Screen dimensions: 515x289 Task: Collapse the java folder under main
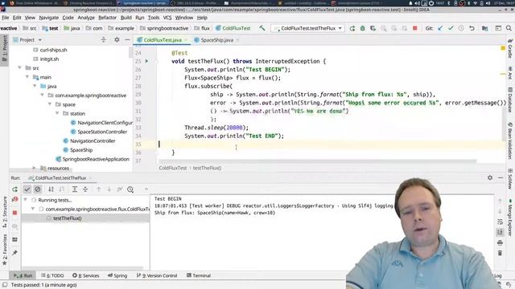pos(35,86)
